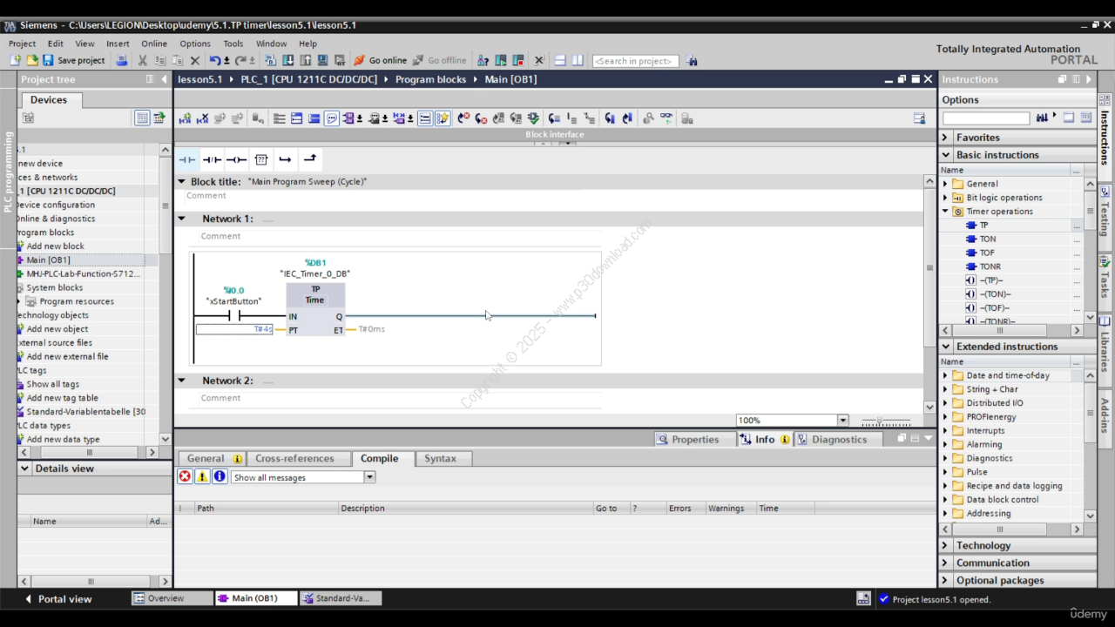Select the TON timer instruction
The height and width of the screenshot is (627, 1115).
pos(987,239)
